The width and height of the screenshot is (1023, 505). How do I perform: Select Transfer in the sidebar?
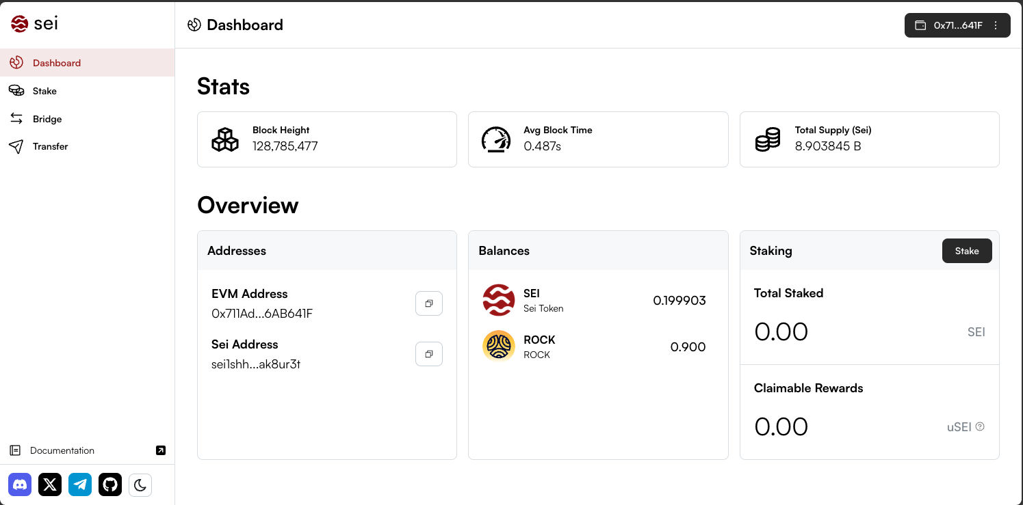[87, 146]
